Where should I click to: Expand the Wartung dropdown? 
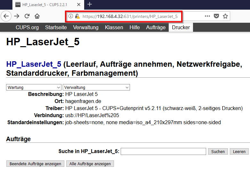pos(34,87)
